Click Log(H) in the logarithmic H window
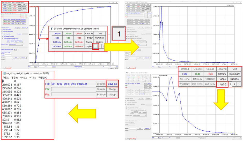243x141 pixels. pos(143,81)
